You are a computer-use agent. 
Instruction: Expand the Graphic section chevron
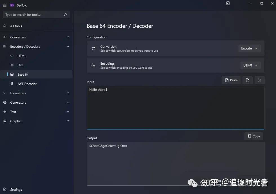68,121
